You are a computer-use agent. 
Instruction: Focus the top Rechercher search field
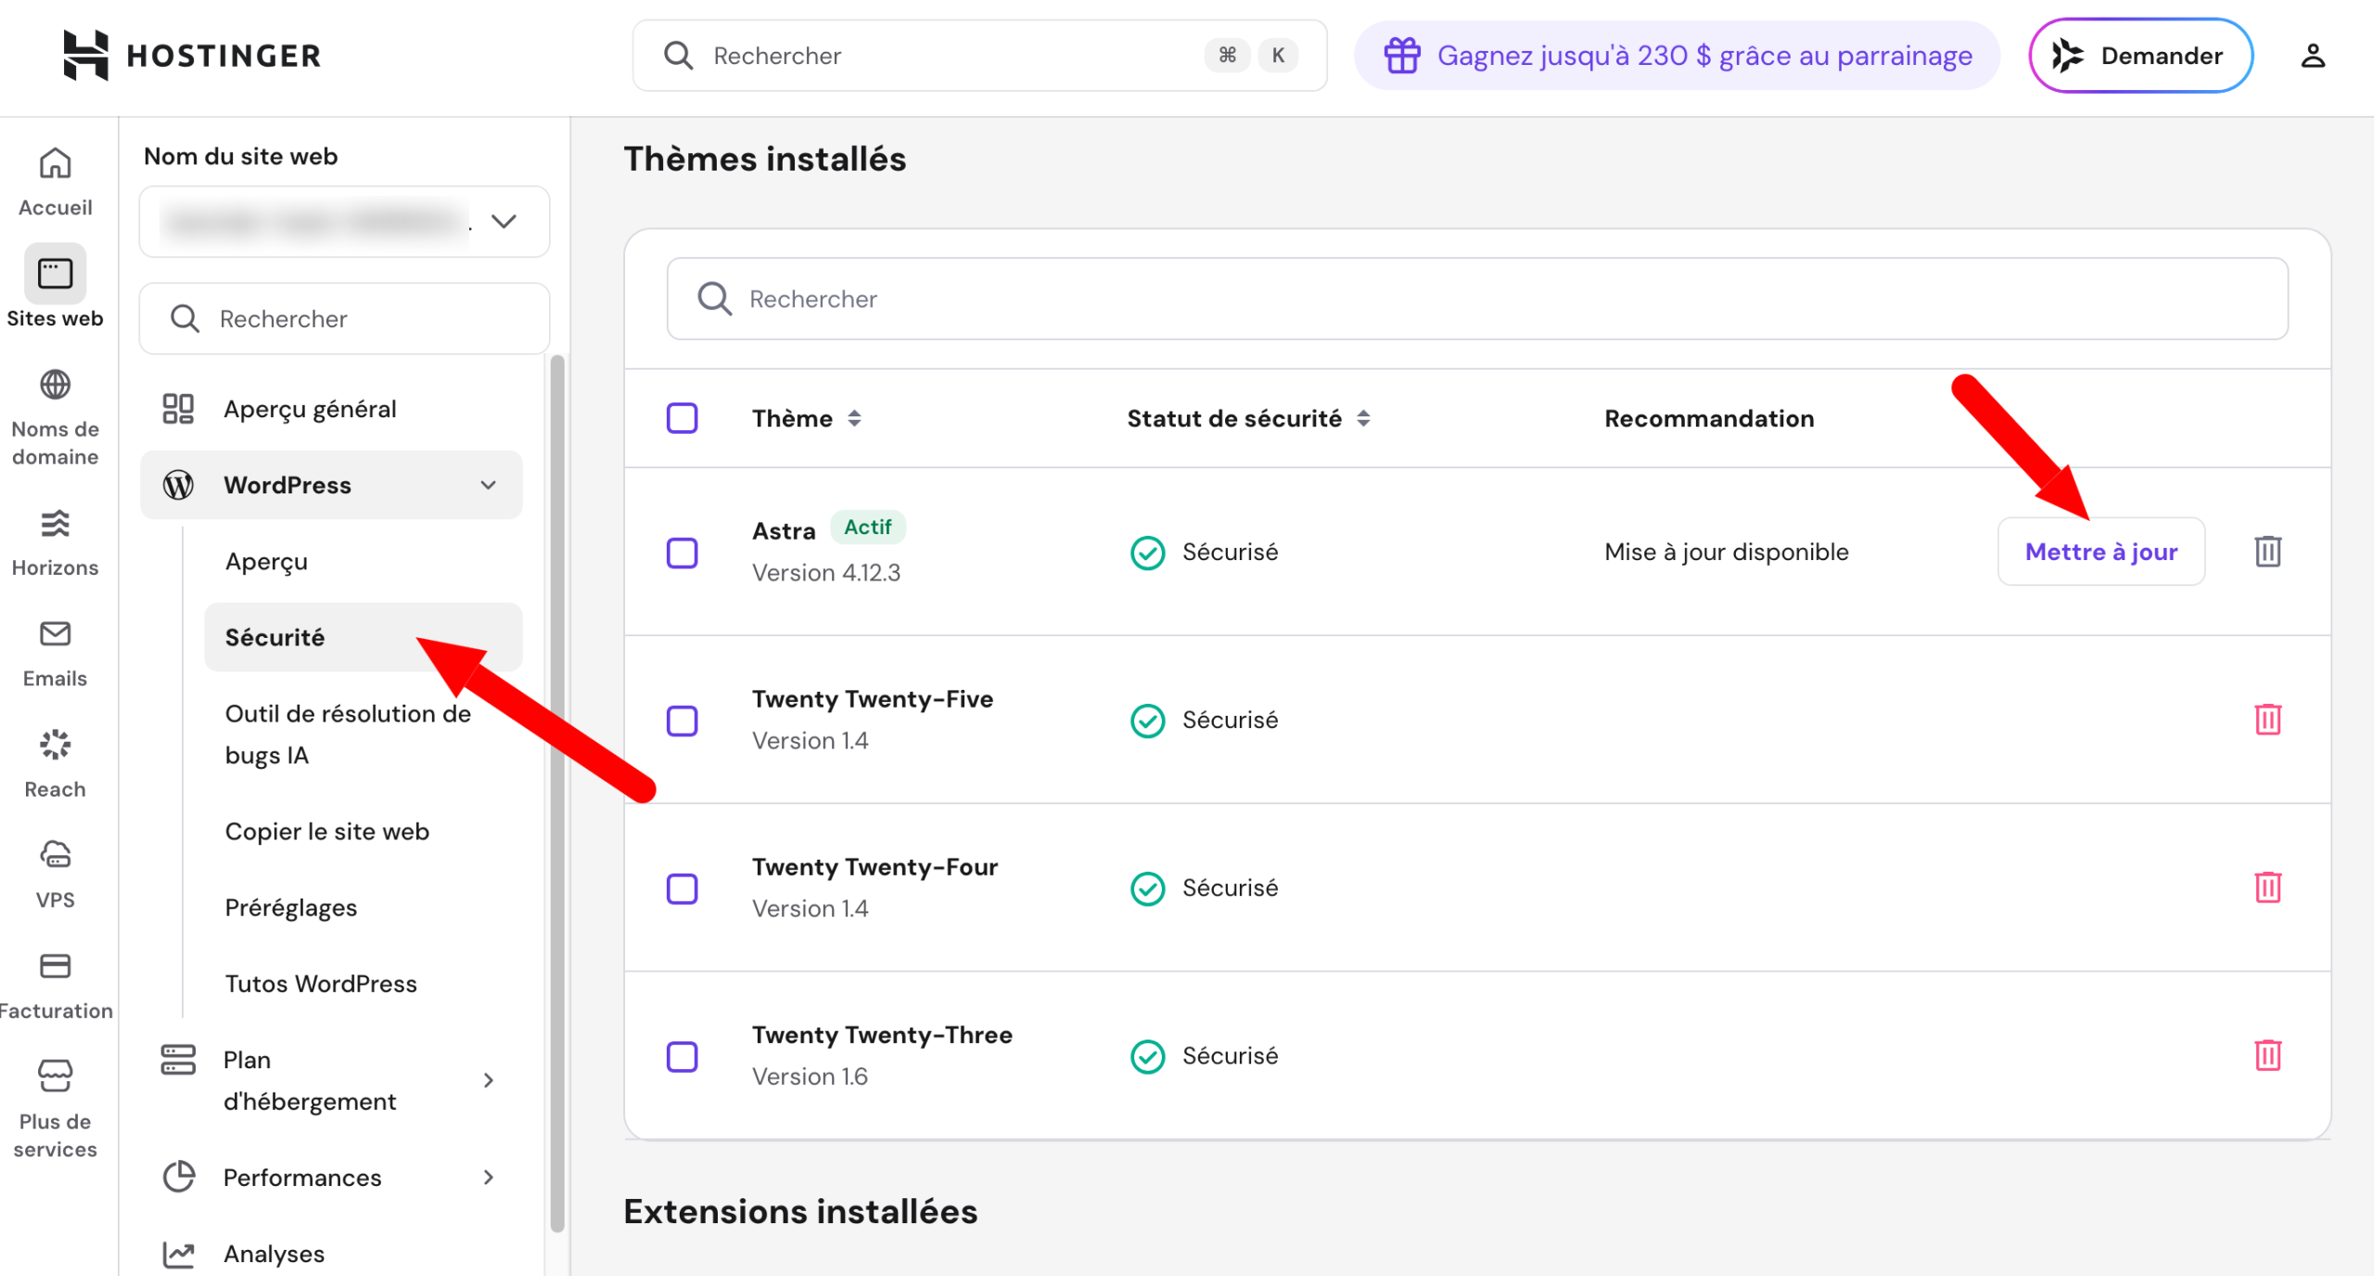[x=979, y=56]
